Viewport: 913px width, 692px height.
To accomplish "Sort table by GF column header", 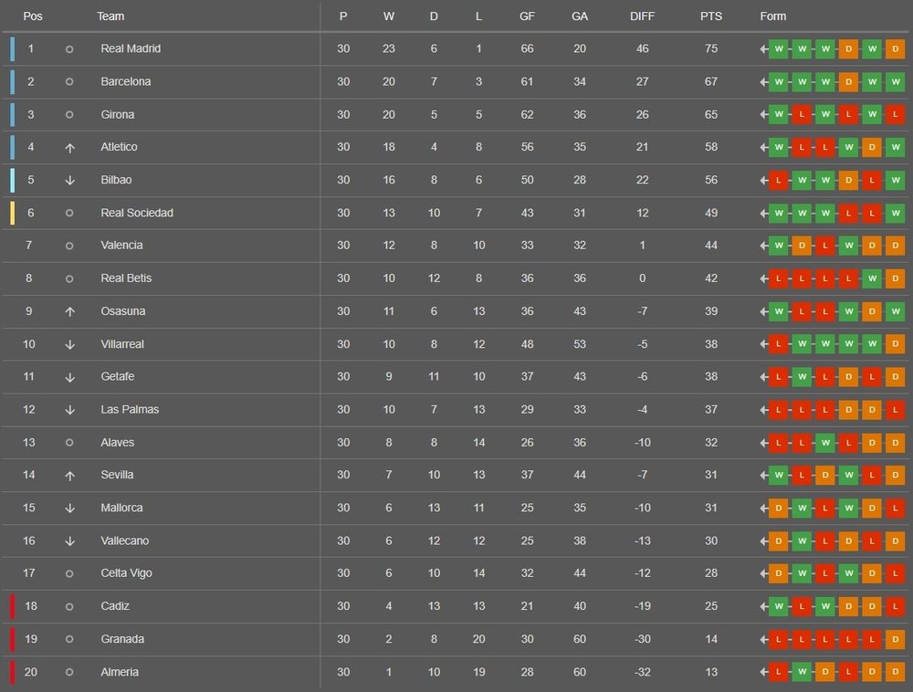I will coord(527,16).
